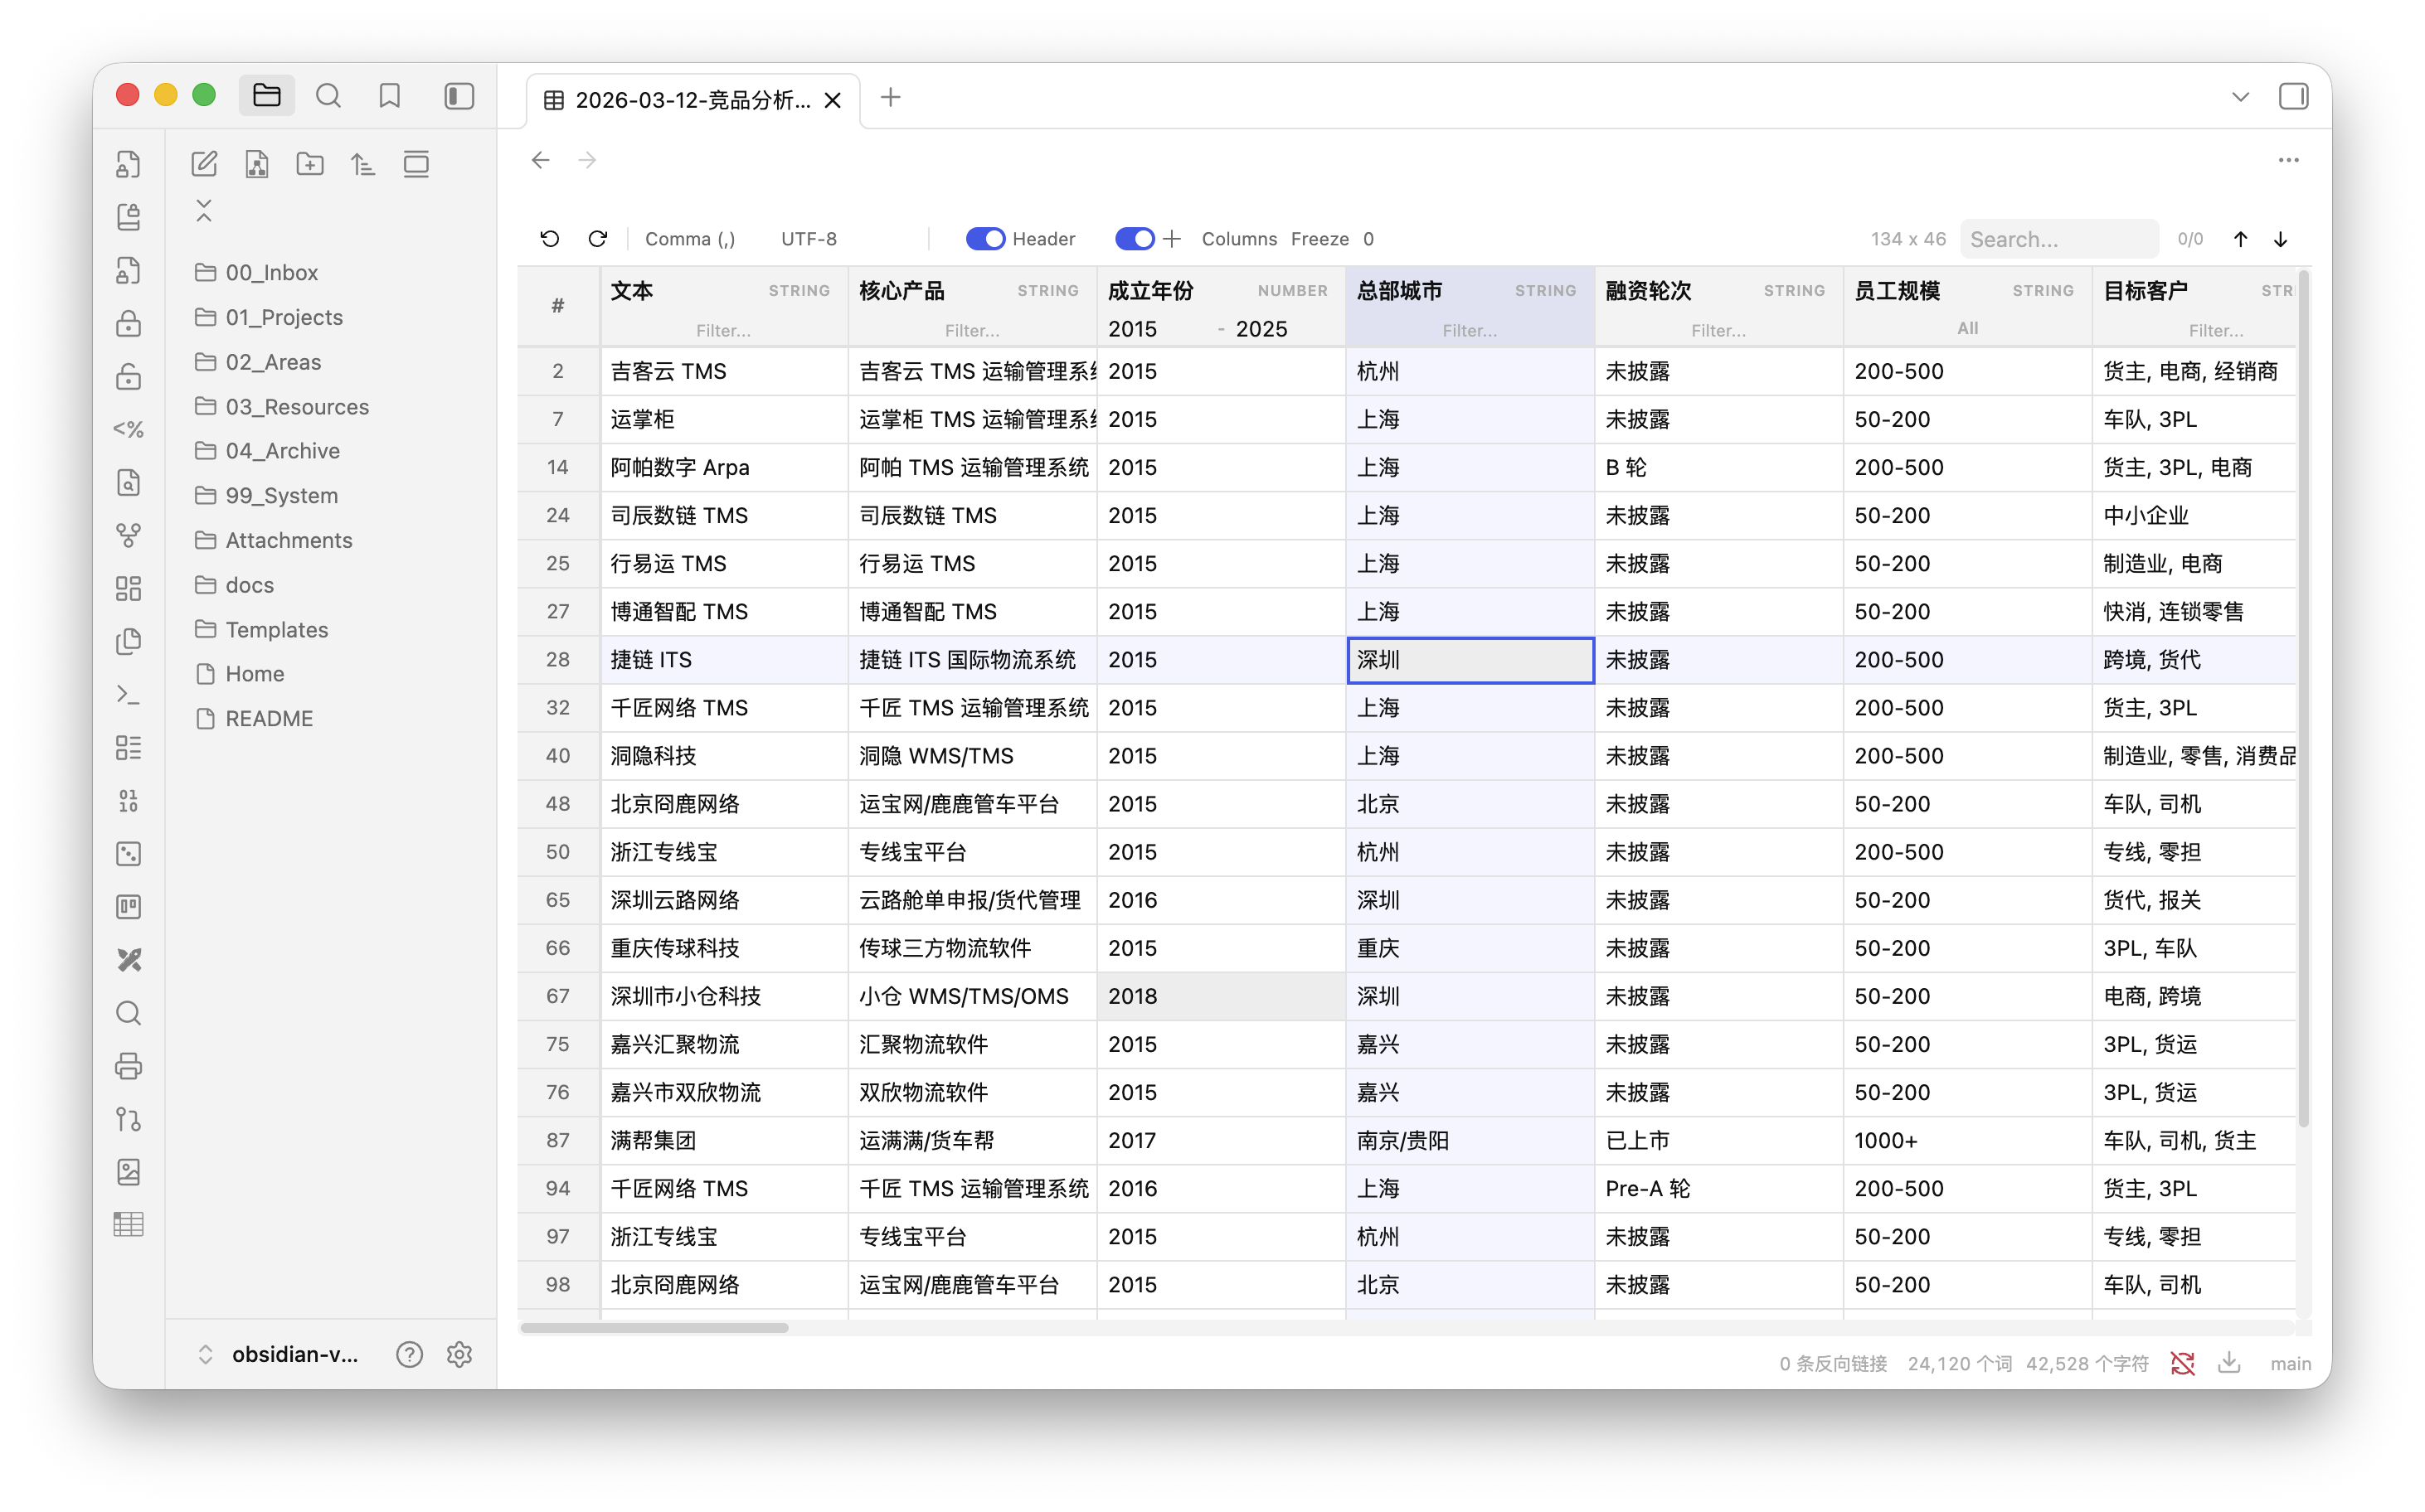
Task: Open the bookmarks panel icon
Action: tap(390, 96)
